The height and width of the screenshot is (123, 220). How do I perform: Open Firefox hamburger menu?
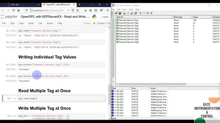[x=108, y=10]
